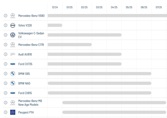Select the Audi AU616 timeline bar

tap(85, 54)
